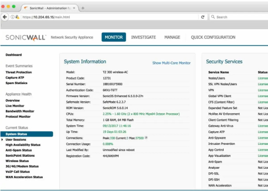Screen dimensions: 268x191
Task: Click the DPI-SSL service row
Action: (238, 173)
